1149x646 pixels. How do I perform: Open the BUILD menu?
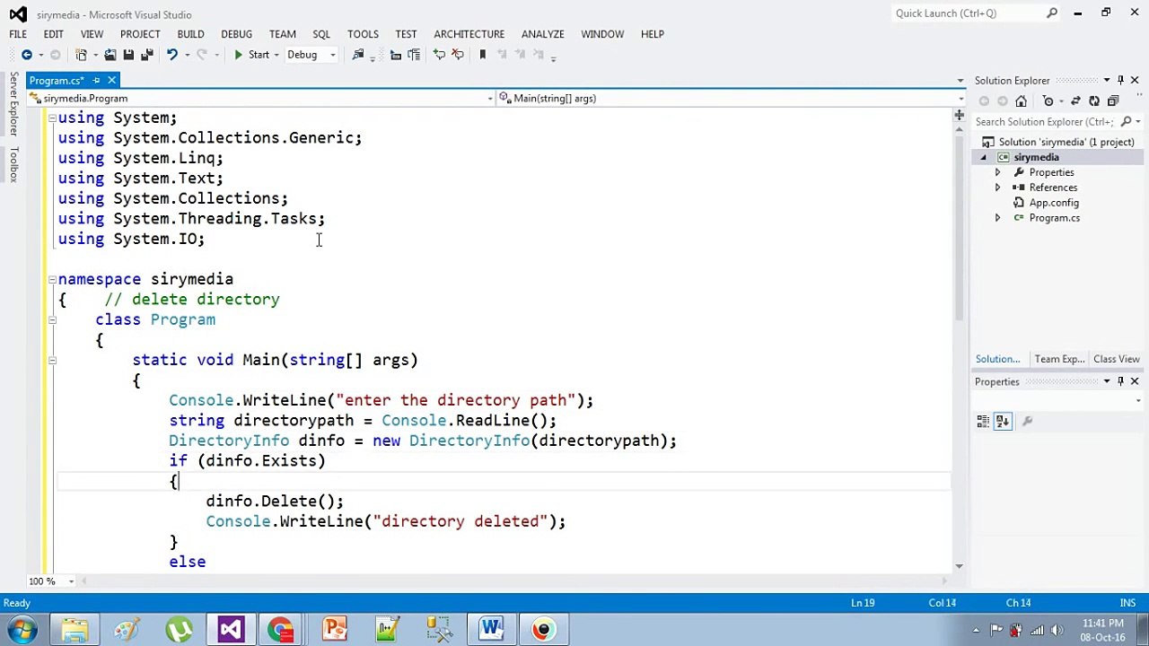[x=190, y=34]
